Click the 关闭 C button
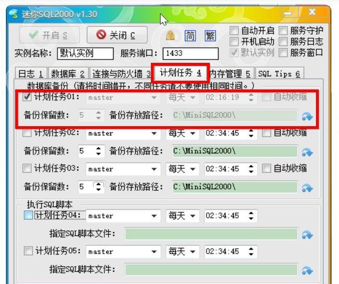The height and width of the screenshot is (284, 339). point(117,35)
